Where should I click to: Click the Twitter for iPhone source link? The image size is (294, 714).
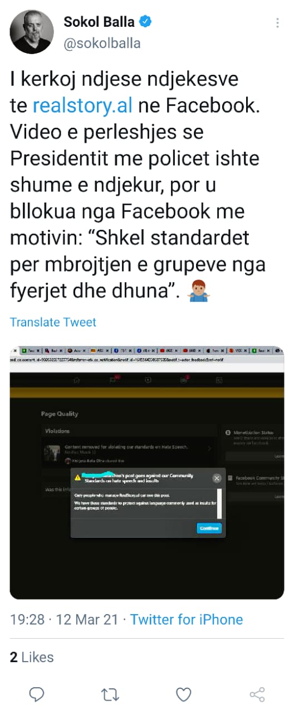[x=187, y=619]
